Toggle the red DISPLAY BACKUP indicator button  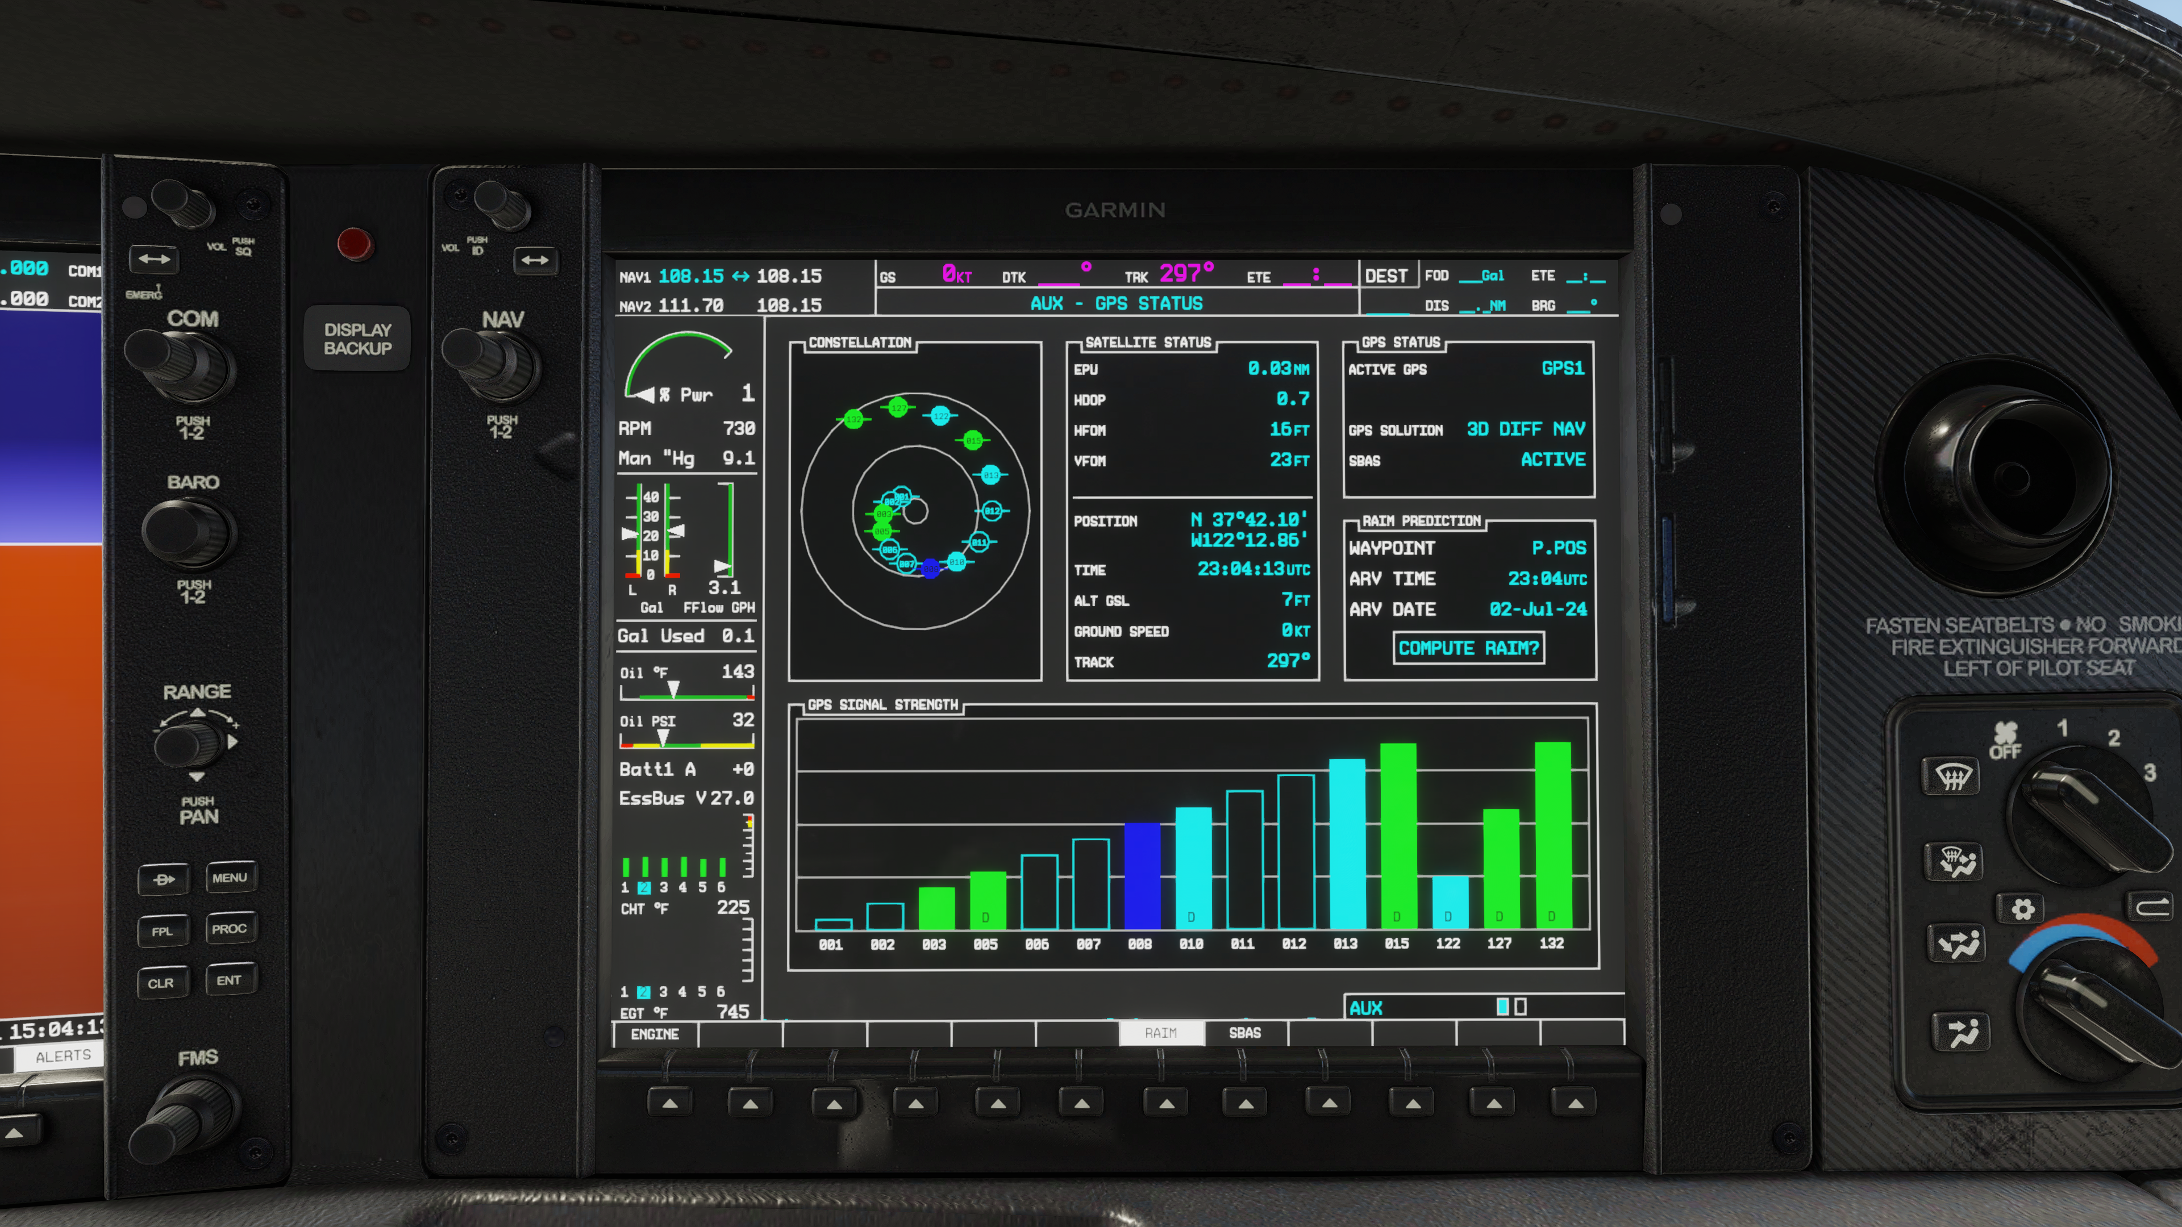354,244
